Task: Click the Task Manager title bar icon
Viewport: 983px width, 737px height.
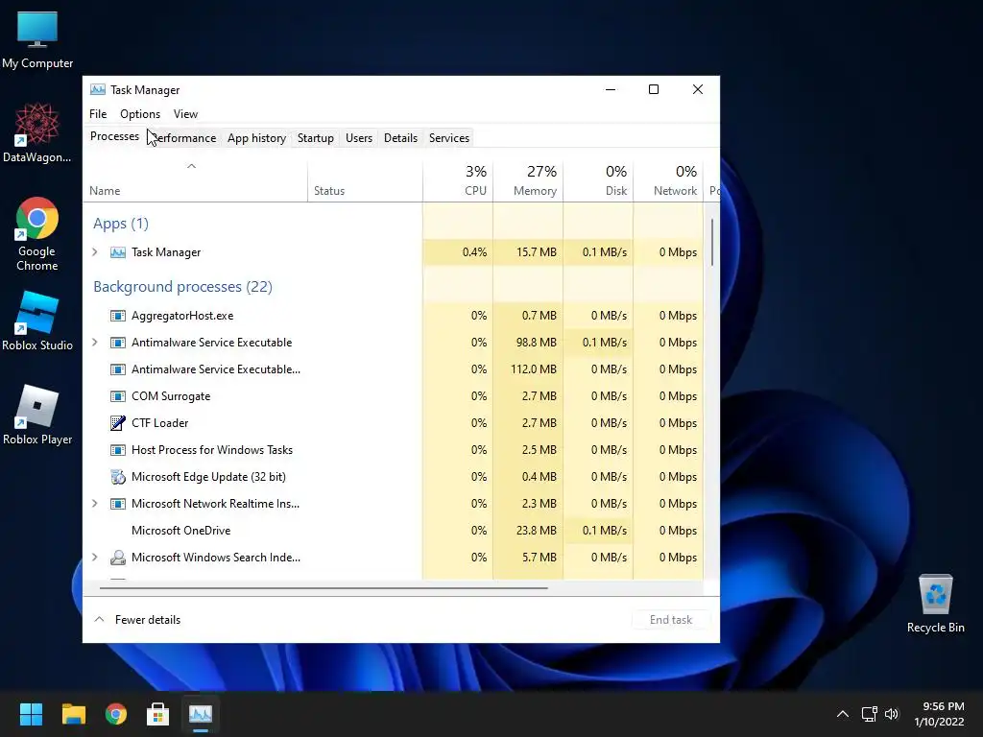Action: [98, 89]
